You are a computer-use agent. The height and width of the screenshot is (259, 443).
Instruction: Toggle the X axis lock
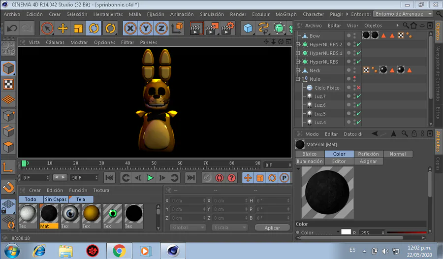point(130,28)
